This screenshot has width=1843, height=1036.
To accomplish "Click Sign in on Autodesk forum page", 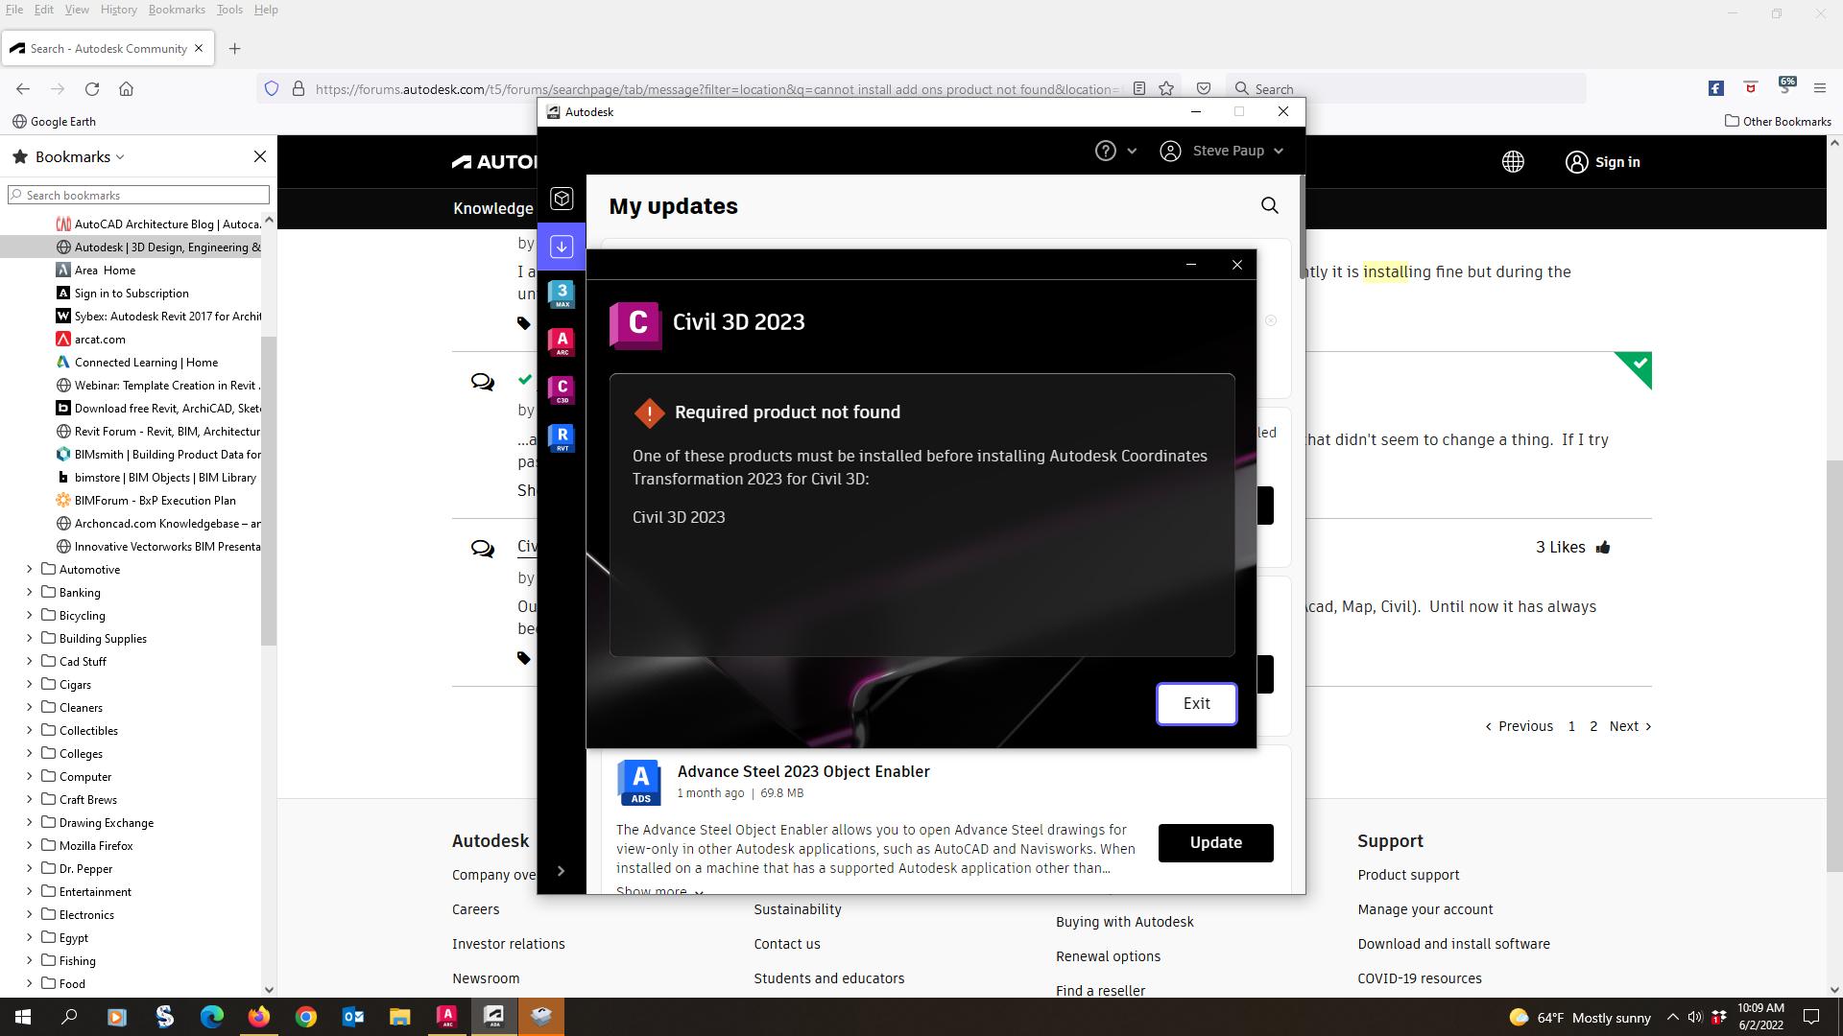I will 1603,162.
